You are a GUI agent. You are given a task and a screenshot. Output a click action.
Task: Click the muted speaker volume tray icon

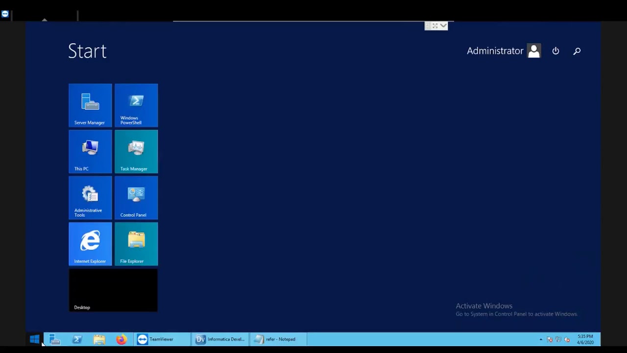tap(567, 339)
